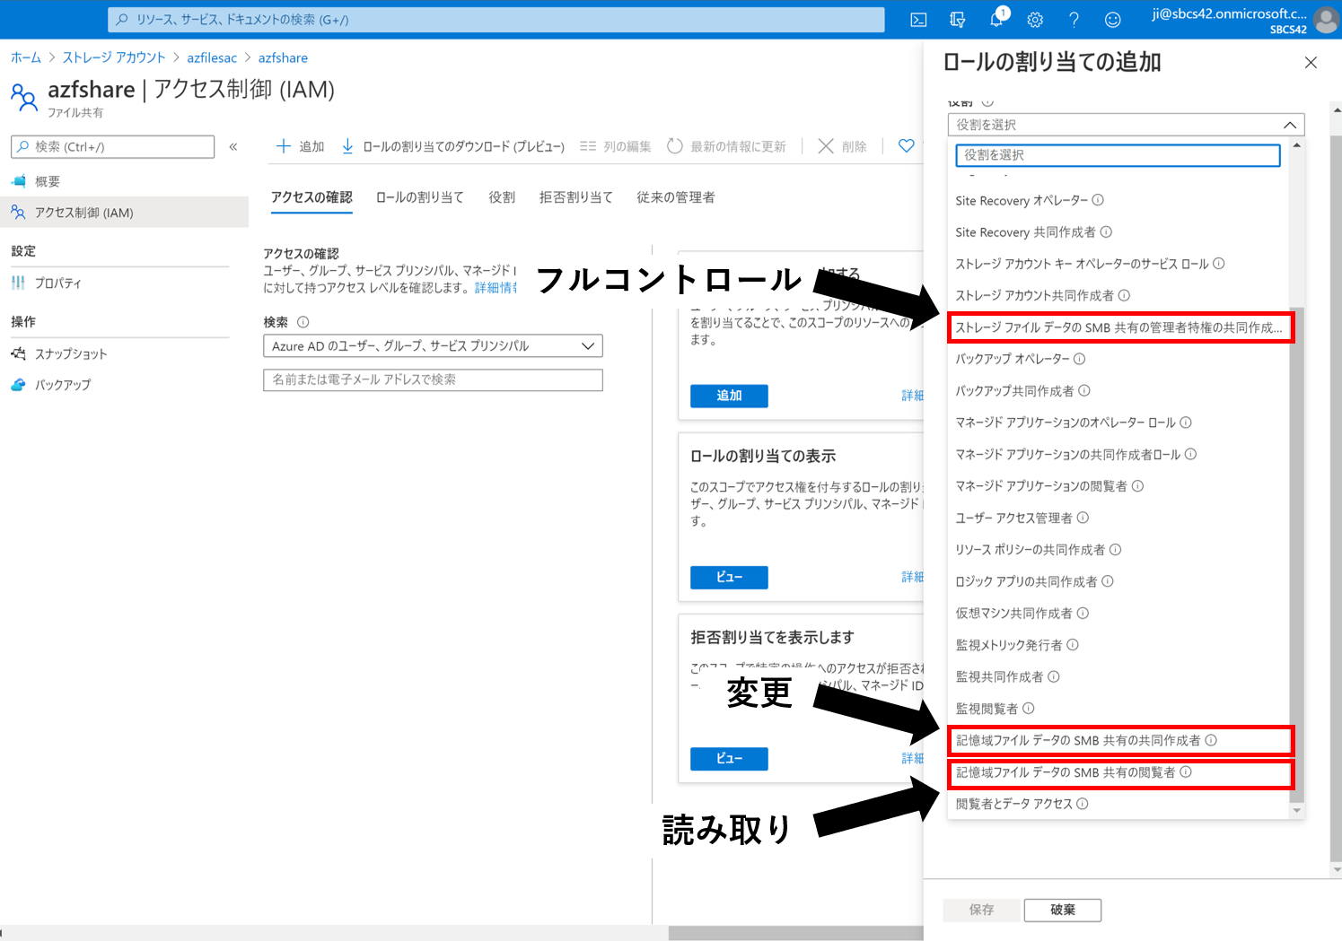Screen dimensions: 1342x941
Task: Select ストレージ アカウント キー オペレーターのサービス ロール
Action: [x=1118, y=264]
